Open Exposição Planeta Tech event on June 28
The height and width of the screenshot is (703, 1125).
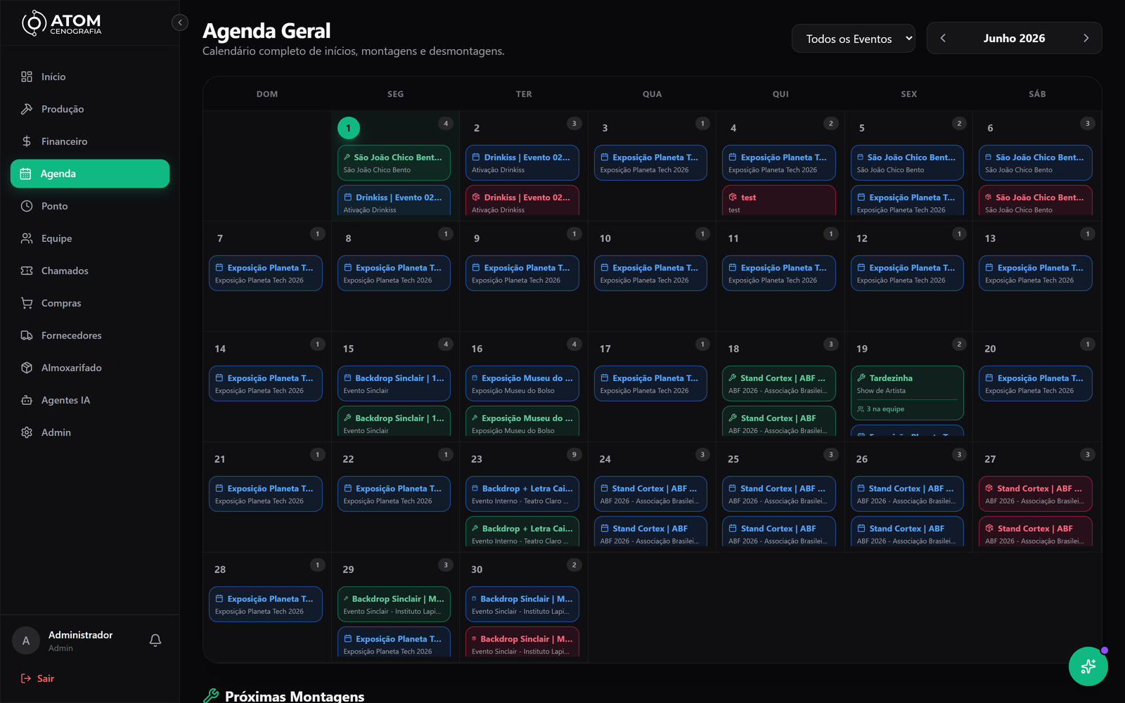pos(266,605)
